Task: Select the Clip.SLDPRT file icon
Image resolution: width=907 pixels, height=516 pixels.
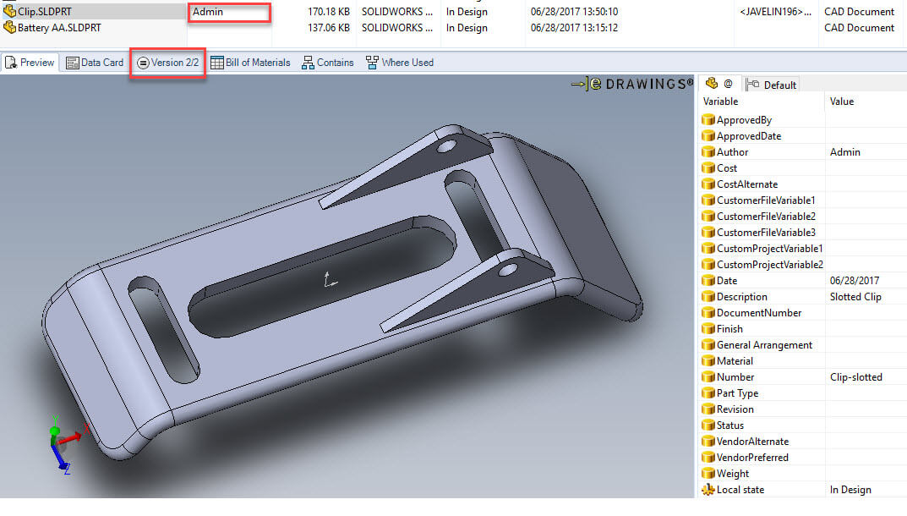Action: click(9, 11)
